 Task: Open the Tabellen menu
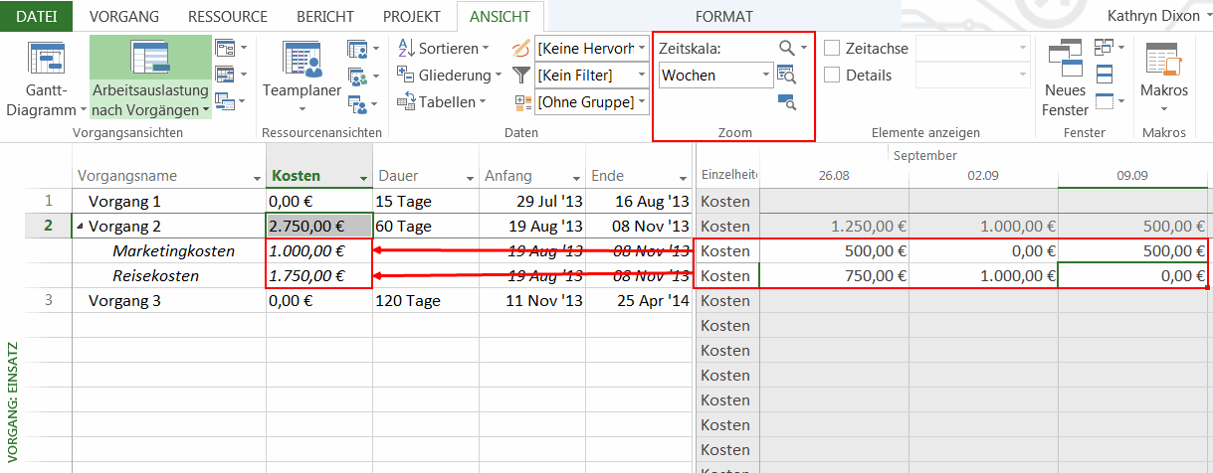(443, 101)
